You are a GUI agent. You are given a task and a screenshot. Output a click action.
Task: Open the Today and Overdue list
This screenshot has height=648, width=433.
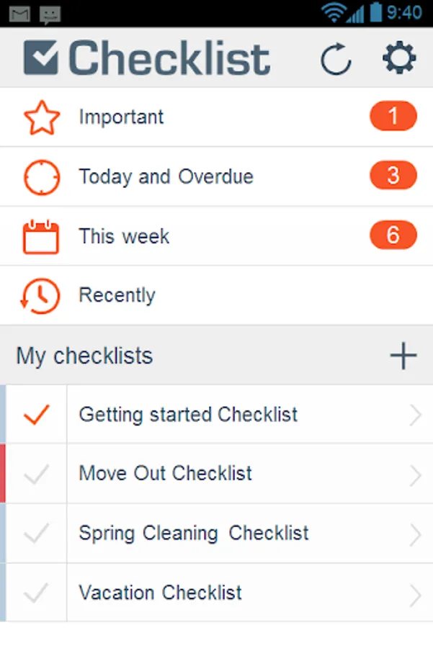tap(166, 177)
